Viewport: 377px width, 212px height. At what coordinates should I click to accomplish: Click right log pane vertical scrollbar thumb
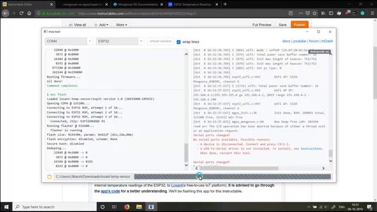330,153
